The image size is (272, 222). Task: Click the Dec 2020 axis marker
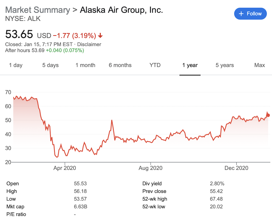236,168
